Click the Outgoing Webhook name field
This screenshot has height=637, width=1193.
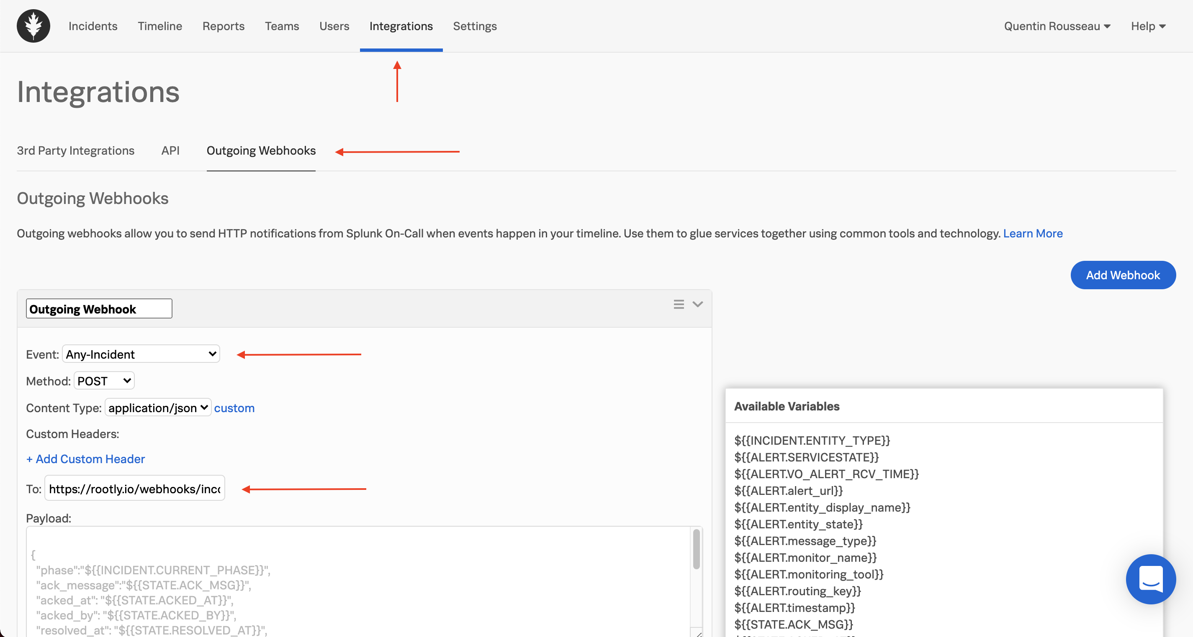99,308
